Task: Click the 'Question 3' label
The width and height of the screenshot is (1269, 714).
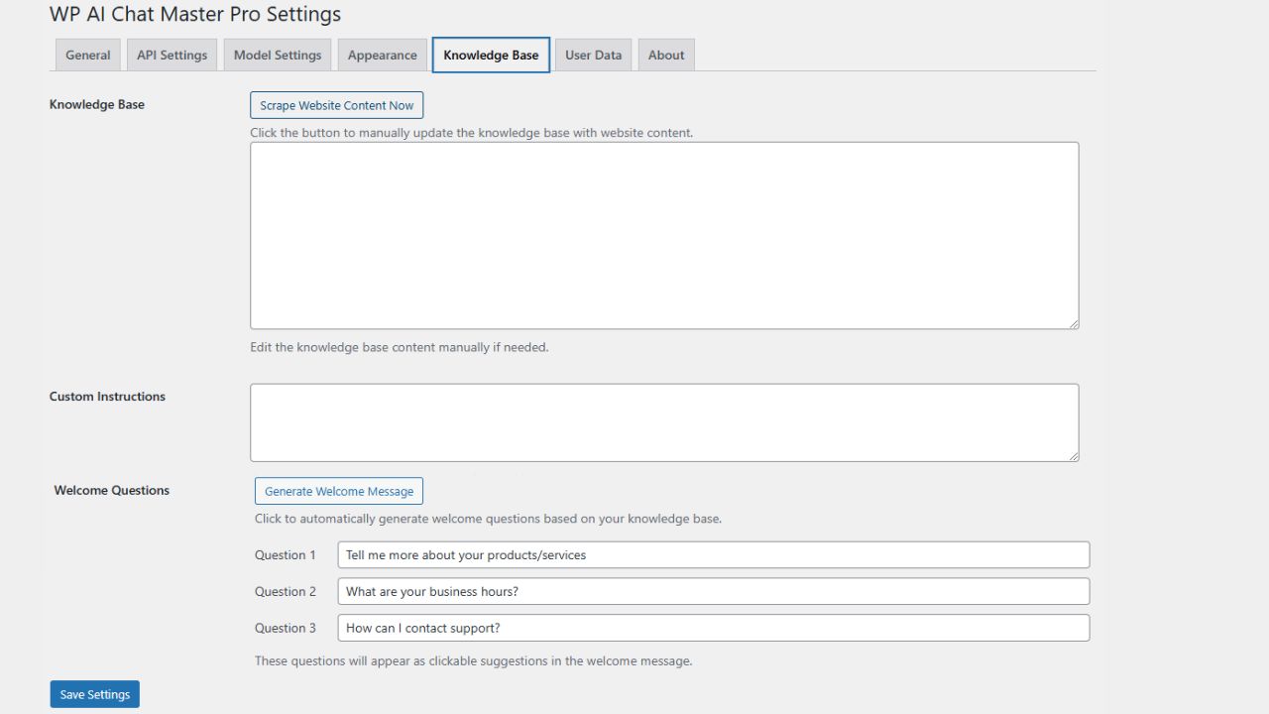Action: click(286, 628)
